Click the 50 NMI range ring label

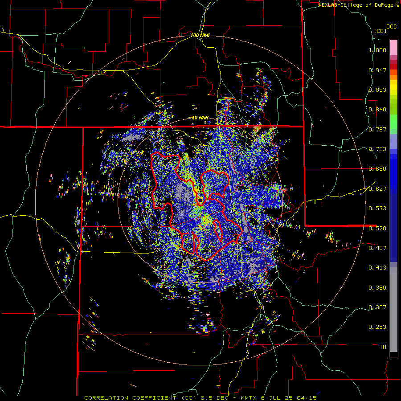[200, 118]
